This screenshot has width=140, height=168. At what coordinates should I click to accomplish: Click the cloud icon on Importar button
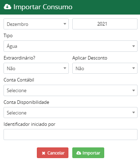(x=79, y=153)
